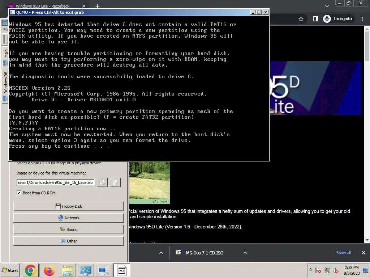This screenshot has width=370, height=278.
Task: Click the QEMU title bar icon
Action: pyautogui.click(x=12, y=12)
